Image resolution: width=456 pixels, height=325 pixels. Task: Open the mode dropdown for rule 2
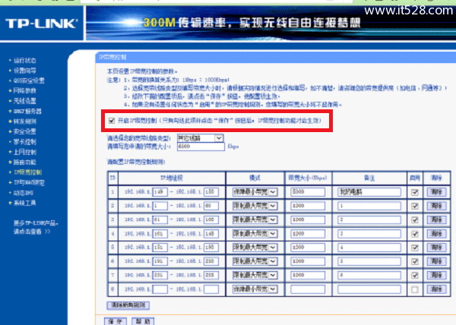tap(255, 206)
